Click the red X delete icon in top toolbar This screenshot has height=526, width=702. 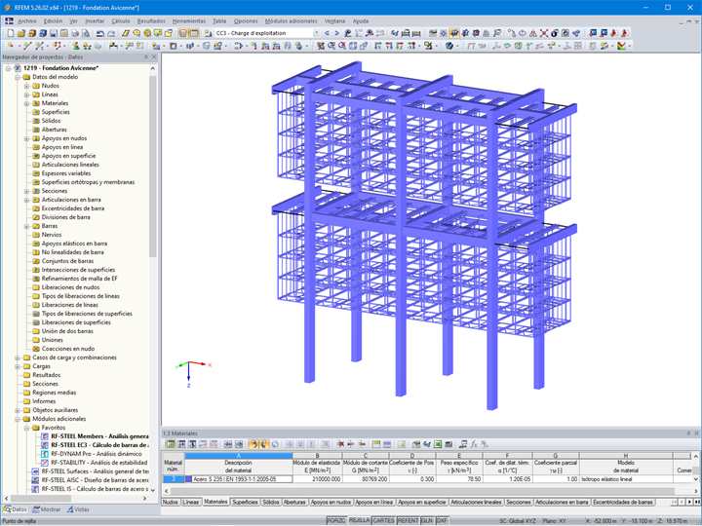[544, 33]
